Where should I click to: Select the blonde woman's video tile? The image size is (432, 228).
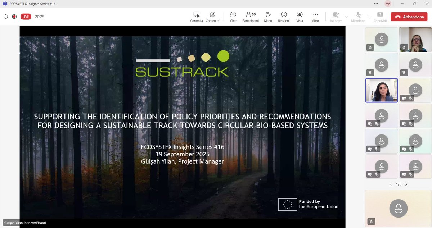(415, 40)
